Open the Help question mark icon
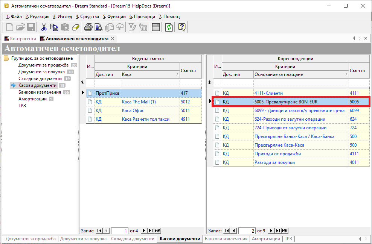This screenshot has height=244, width=372. coord(181,27)
